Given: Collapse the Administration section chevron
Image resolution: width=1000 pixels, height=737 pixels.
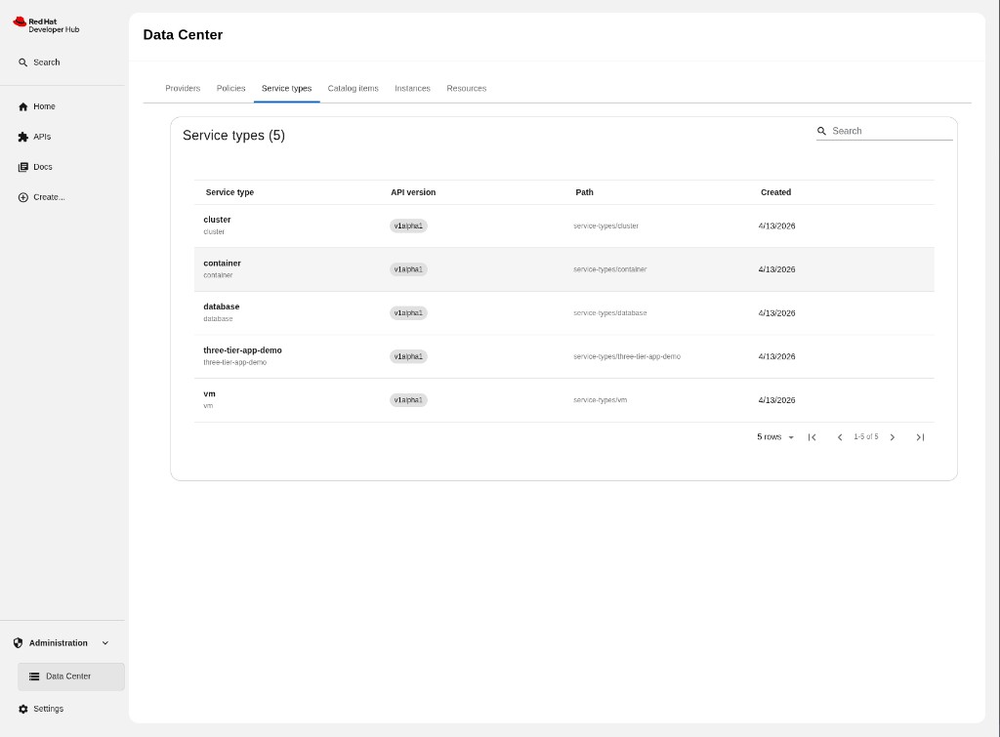Looking at the screenshot, I should tap(105, 643).
